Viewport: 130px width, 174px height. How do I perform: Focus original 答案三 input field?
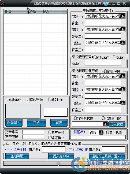pos(103,49)
